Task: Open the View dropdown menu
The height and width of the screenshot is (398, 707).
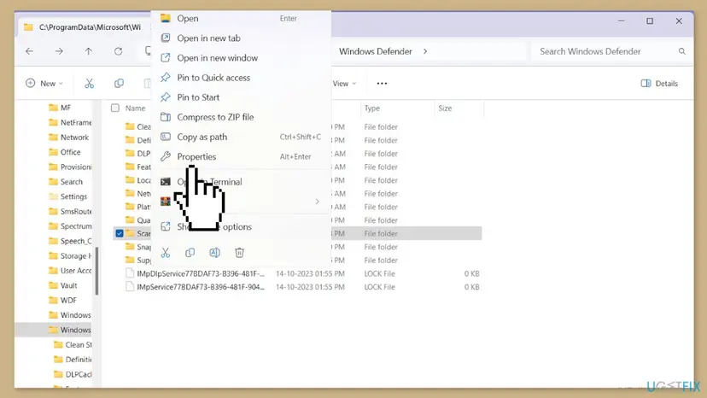Action: point(344,84)
